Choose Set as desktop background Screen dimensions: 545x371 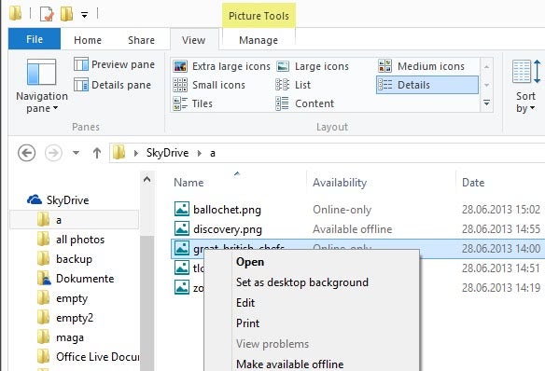(x=302, y=282)
